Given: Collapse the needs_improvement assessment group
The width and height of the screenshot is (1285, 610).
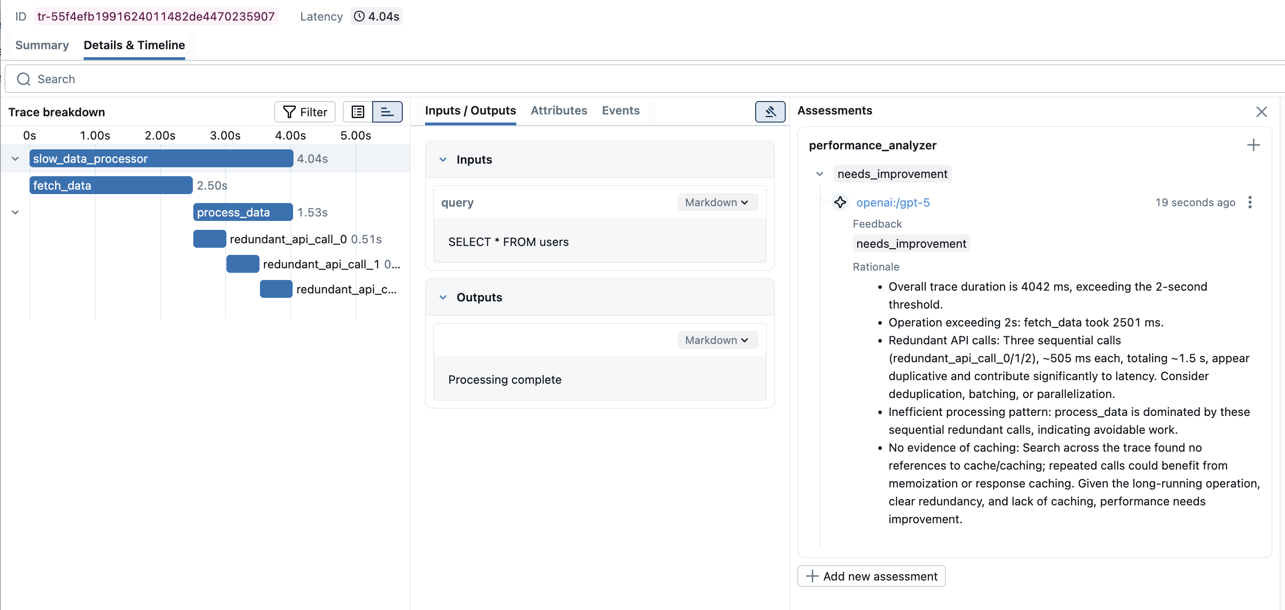Looking at the screenshot, I should [x=819, y=174].
